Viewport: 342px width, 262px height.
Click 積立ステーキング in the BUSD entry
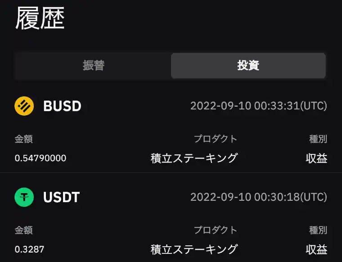click(194, 158)
